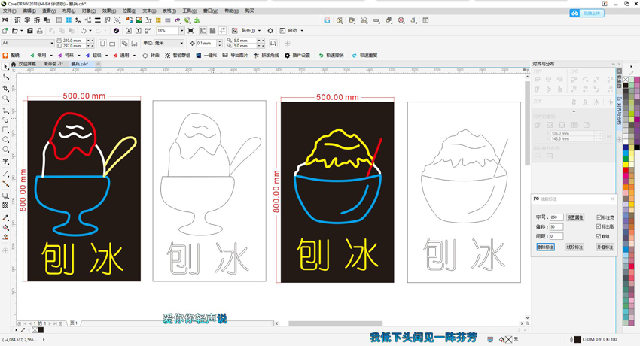Click the 插件设置 gear button
Viewport: 640px width, 346px height.
pyautogui.click(x=297, y=56)
